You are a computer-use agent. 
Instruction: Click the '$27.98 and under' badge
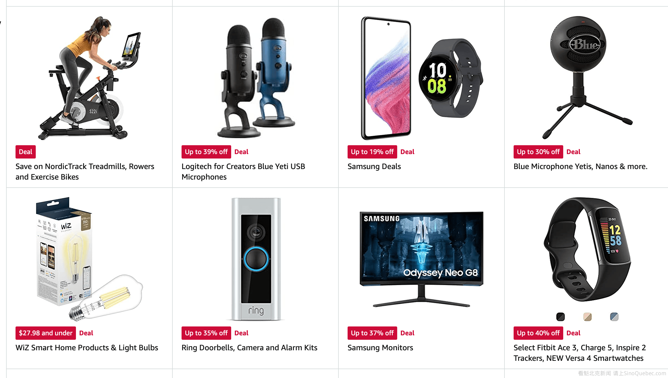pos(46,333)
